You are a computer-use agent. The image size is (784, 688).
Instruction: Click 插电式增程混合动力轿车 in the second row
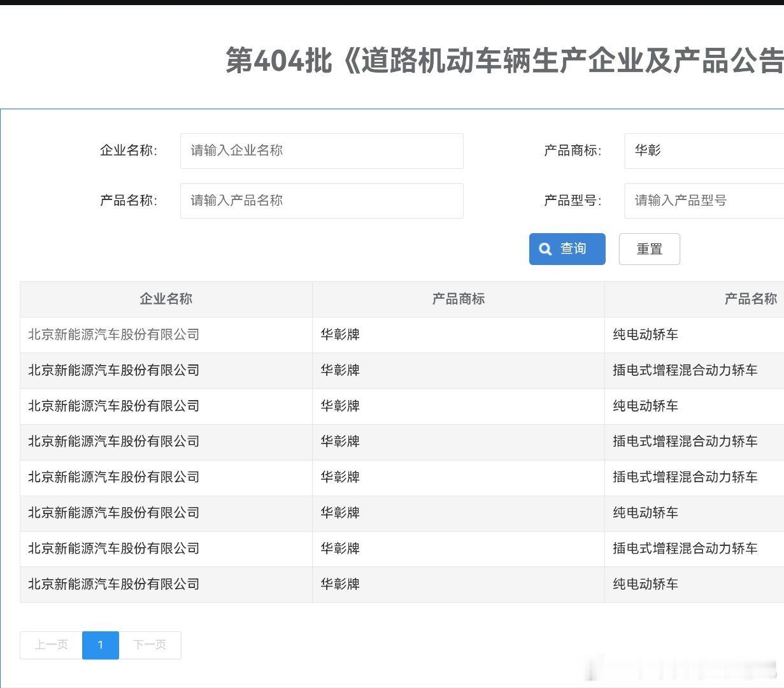tap(685, 370)
